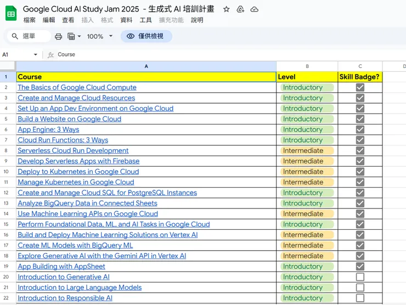Select column B header
Viewport: 406px width, 305px height.
[307, 66]
